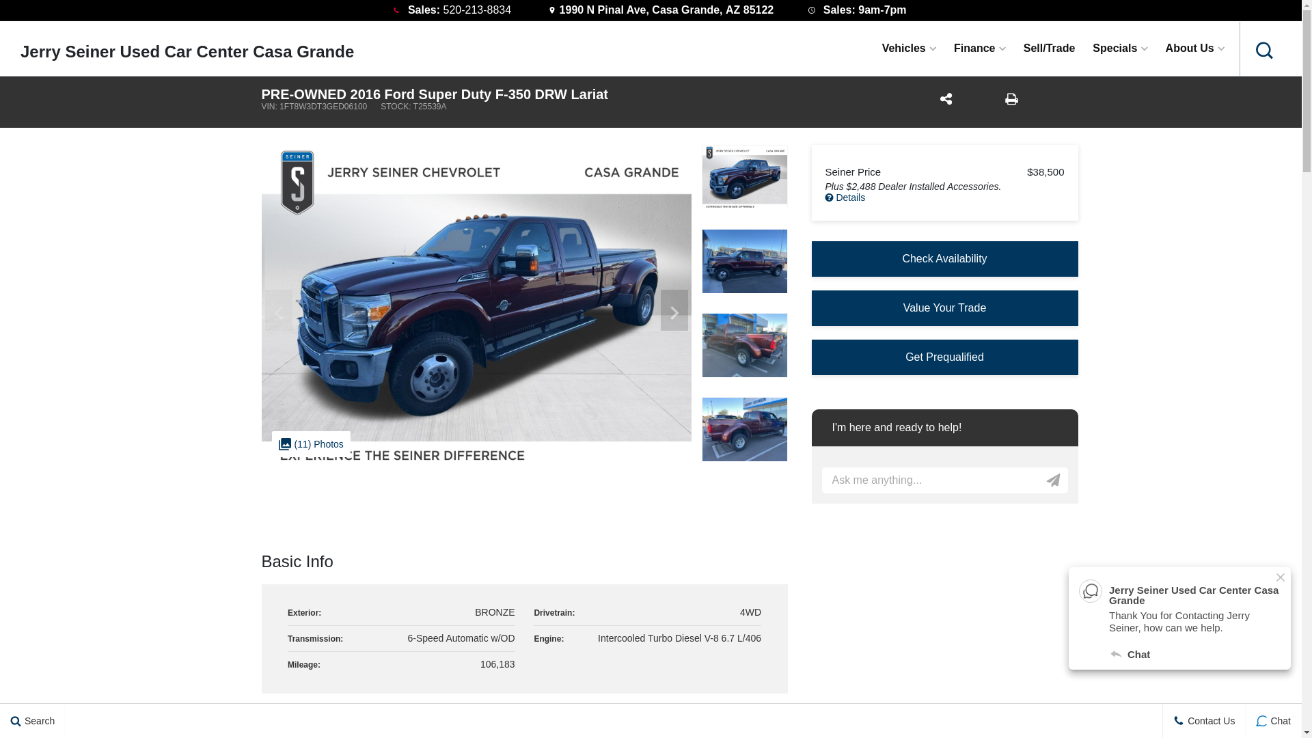1312x738 pixels.
Task: Click the search magnifier icon in header
Action: point(1264,50)
